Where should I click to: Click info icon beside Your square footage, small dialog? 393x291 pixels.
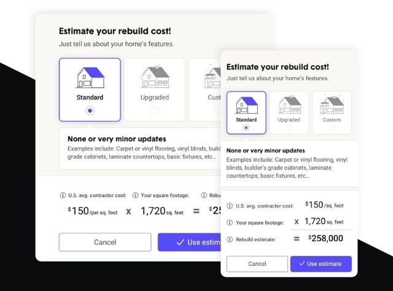point(230,222)
